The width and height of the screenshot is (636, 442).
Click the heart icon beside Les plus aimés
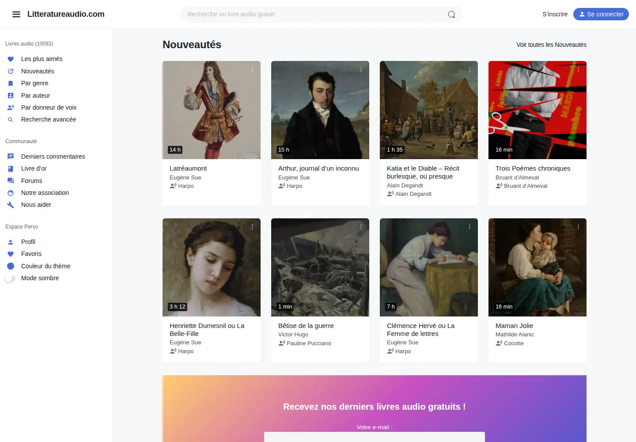coord(11,59)
